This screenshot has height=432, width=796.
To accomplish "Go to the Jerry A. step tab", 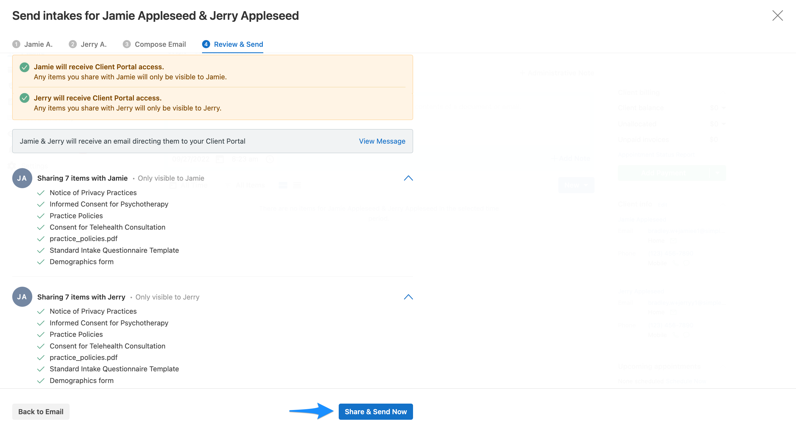I will coord(88,44).
